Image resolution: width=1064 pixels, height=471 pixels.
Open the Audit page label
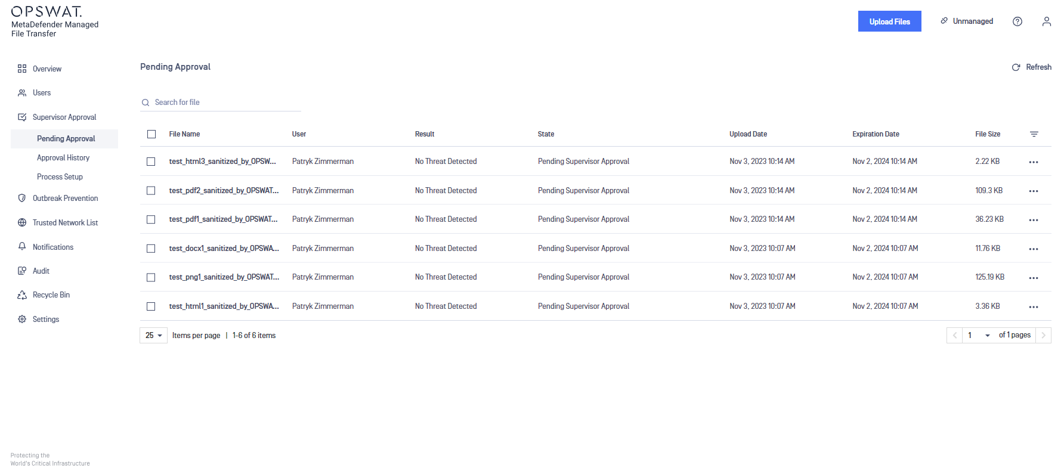point(41,271)
